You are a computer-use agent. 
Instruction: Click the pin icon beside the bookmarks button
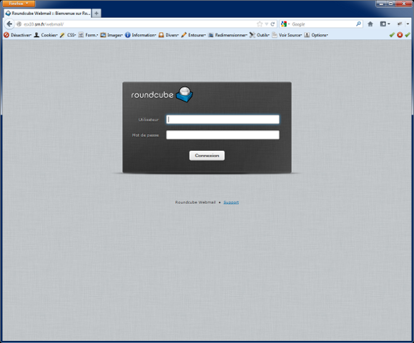click(x=400, y=24)
